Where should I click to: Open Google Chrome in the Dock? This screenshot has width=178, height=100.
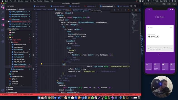click(49, 98)
